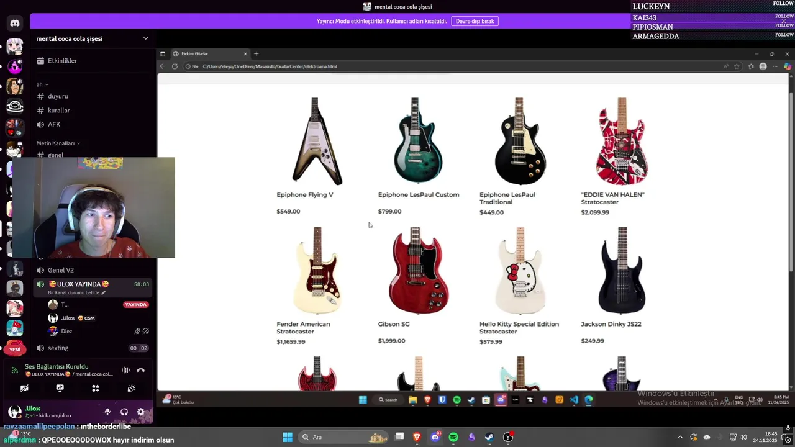
Task: Watch the stream via YAYINDA badge
Action: tap(135, 305)
